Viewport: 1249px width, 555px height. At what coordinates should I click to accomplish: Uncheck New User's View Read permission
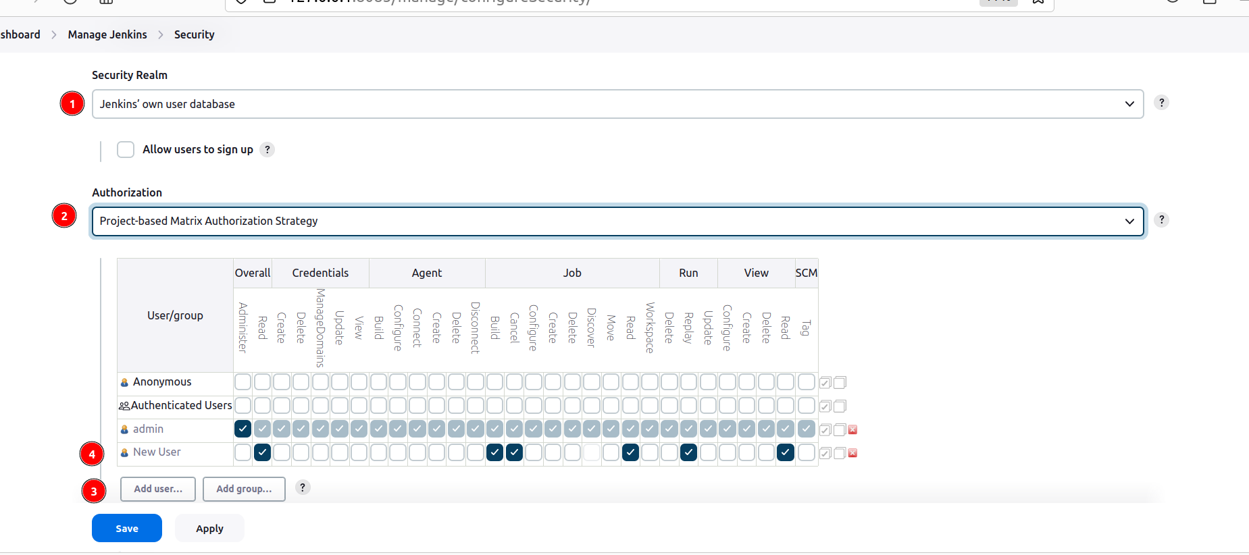click(785, 452)
